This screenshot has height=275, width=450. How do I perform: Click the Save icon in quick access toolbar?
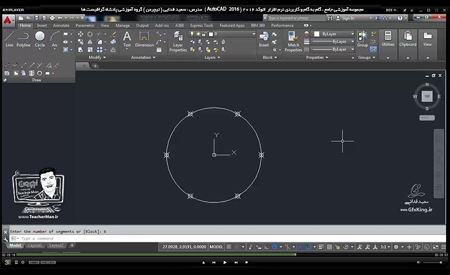(36, 18)
